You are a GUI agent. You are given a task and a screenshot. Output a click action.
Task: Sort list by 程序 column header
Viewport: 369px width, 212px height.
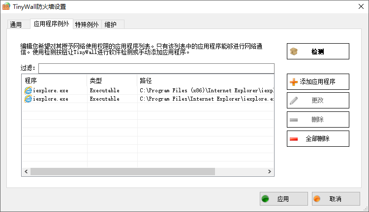point(54,80)
